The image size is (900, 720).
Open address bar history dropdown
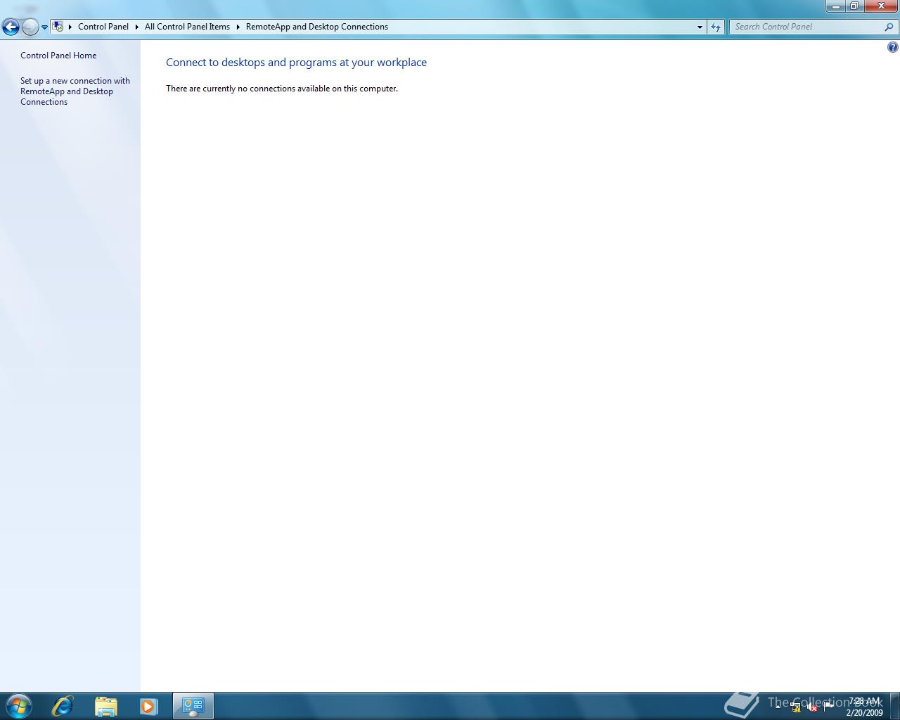click(700, 27)
